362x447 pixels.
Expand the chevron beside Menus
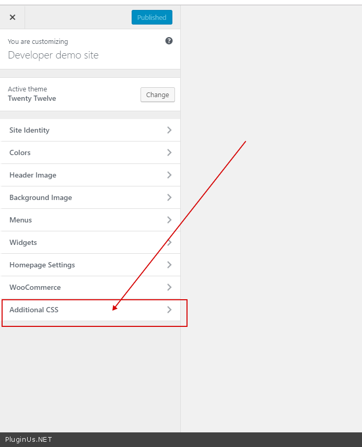point(169,220)
